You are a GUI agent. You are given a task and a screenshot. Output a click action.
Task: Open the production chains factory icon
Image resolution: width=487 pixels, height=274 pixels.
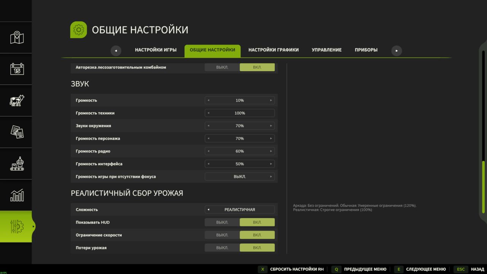coord(17,164)
